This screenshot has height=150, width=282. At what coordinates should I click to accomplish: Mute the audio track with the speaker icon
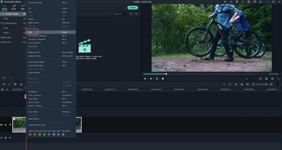point(10,137)
